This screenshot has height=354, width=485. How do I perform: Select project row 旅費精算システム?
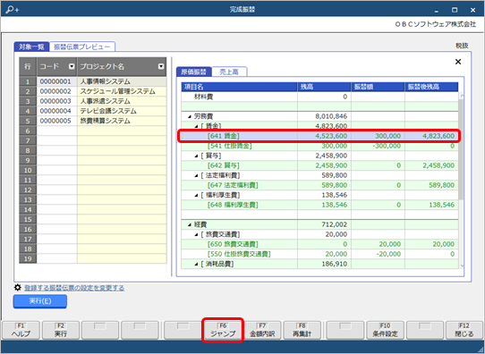click(x=122, y=121)
